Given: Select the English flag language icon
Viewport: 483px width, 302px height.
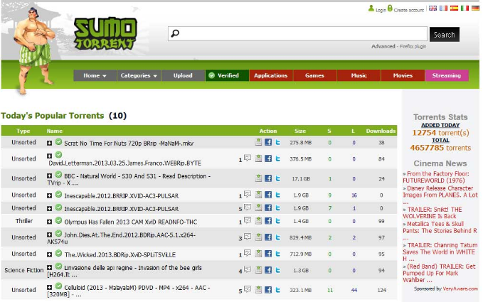Looking at the screenshot, I should click(x=432, y=8).
